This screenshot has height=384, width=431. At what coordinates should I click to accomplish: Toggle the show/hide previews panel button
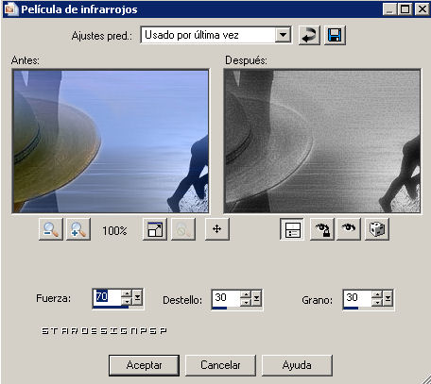pos(292,229)
